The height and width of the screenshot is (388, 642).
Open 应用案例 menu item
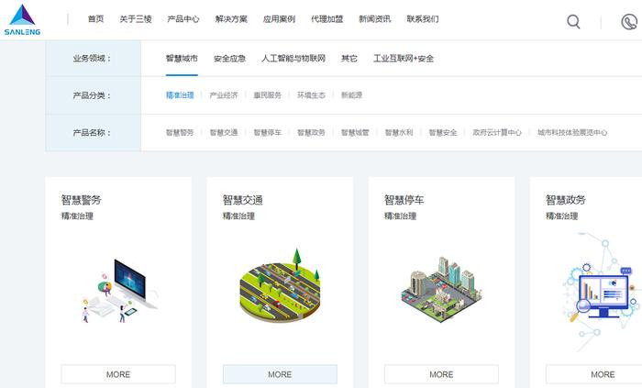[279, 19]
